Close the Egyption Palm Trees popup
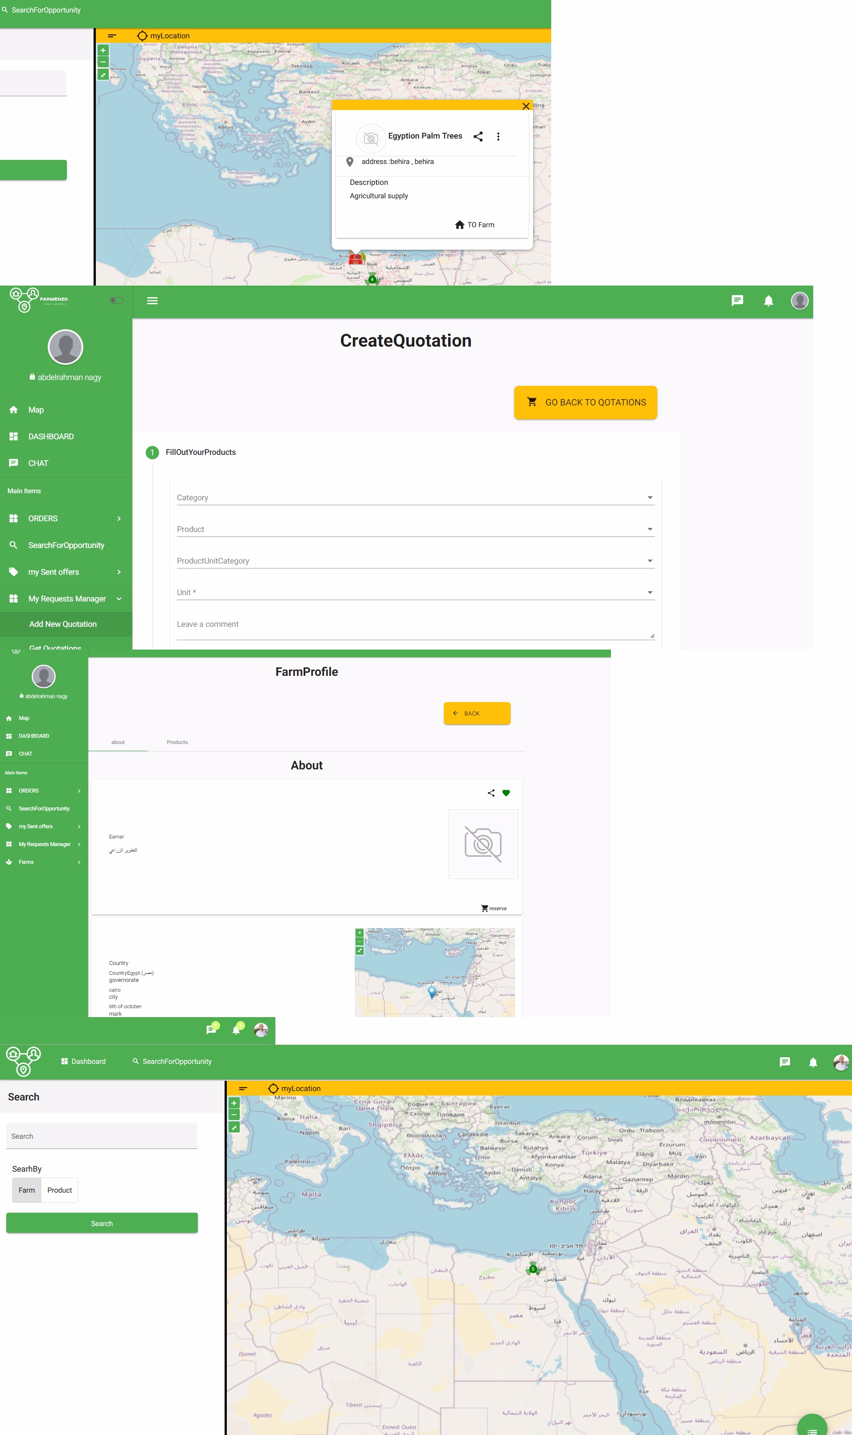 click(525, 106)
